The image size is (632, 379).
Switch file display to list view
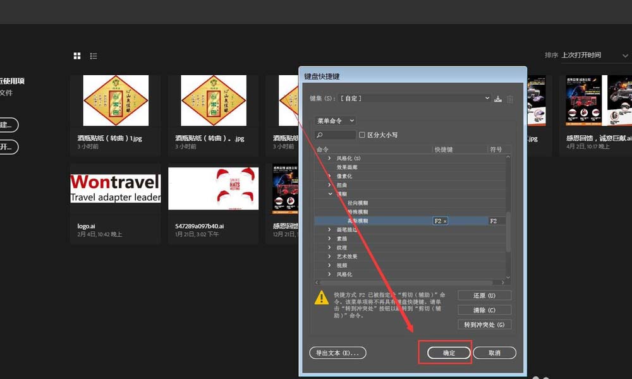[93, 56]
